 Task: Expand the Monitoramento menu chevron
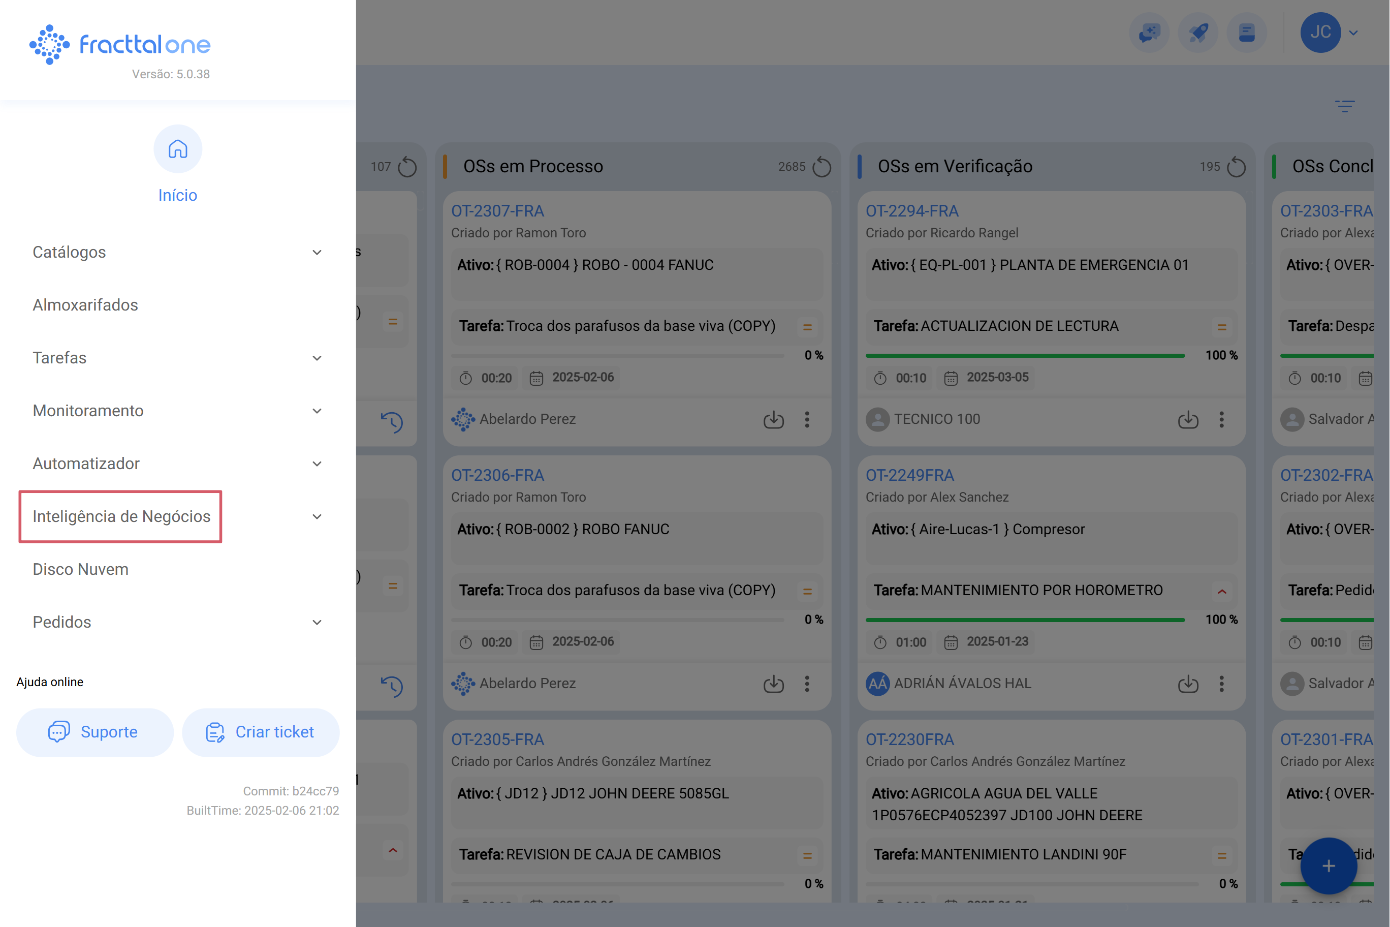click(317, 411)
